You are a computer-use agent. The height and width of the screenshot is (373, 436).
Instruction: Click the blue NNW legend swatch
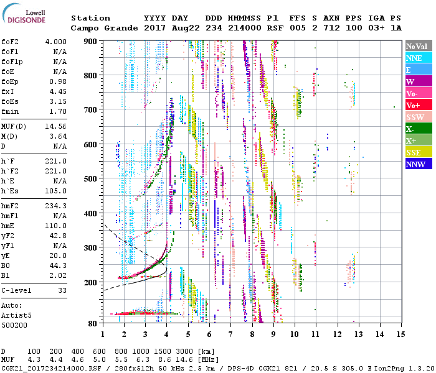(x=417, y=164)
